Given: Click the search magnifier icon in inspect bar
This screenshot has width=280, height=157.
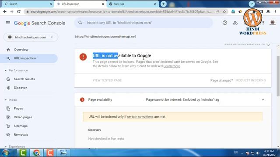Looking at the screenshot, I should click(x=80, y=23).
